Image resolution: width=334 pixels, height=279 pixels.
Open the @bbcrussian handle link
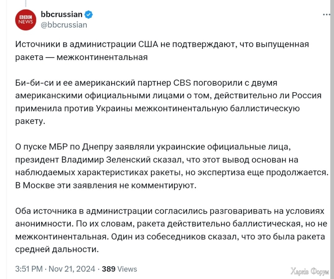tap(64, 25)
